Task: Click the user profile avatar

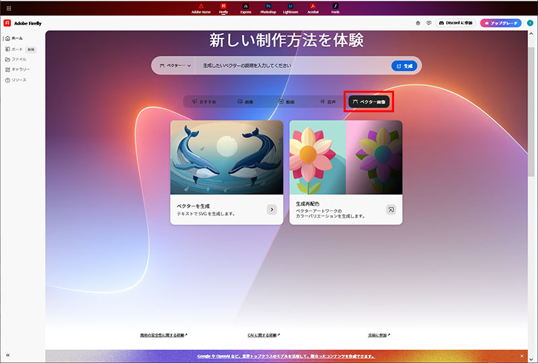Action: click(529, 23)
